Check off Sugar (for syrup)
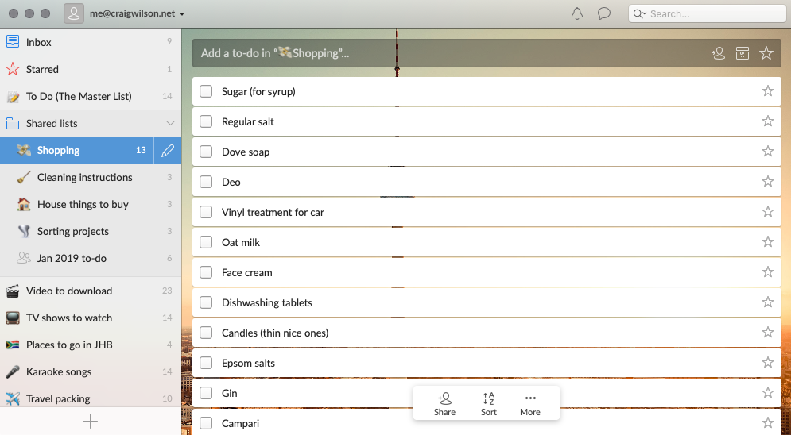Screen dimensions: 791x435 (206, 91)
